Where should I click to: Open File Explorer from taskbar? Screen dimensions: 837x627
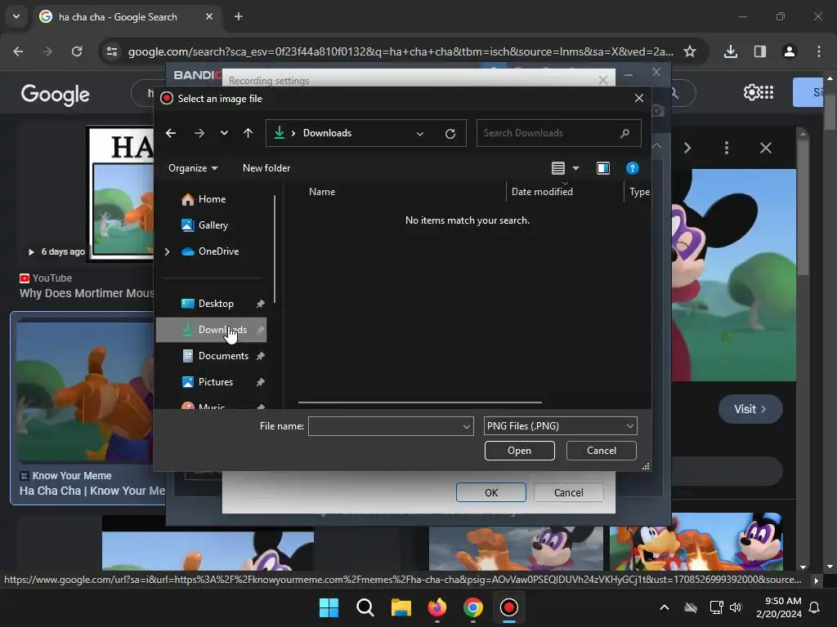click(401, 607)
